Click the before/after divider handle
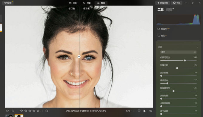 79,57
